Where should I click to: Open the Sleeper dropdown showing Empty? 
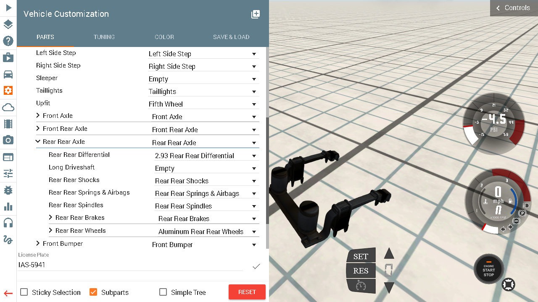click(x=203, y=79)
